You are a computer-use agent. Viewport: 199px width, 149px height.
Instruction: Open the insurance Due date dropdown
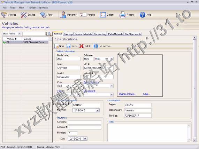pos(85,139)
